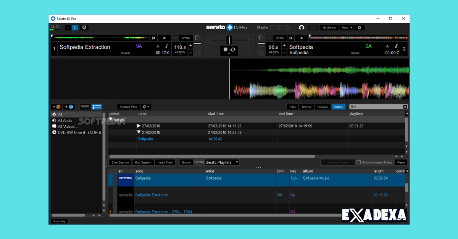
Task: Export the history with the Export button
Action: coord(186,162)
